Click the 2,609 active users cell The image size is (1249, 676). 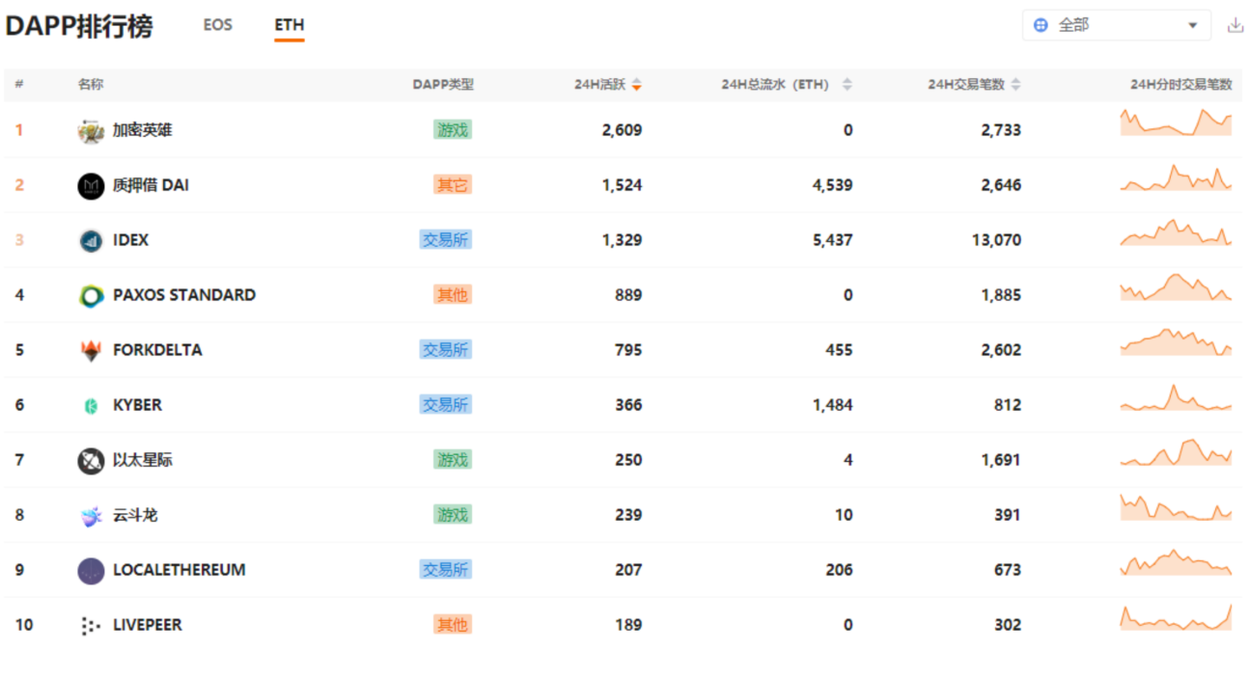tap(622, 130)
